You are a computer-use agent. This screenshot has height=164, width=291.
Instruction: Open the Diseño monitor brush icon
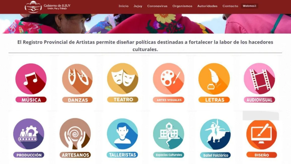click(x=262, y=135)
